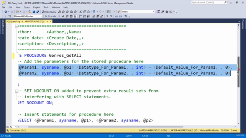The height and width of the screenshot is (138, 246).
Task: Decrease the indent of the selected lines
Action: coord(116,16)
